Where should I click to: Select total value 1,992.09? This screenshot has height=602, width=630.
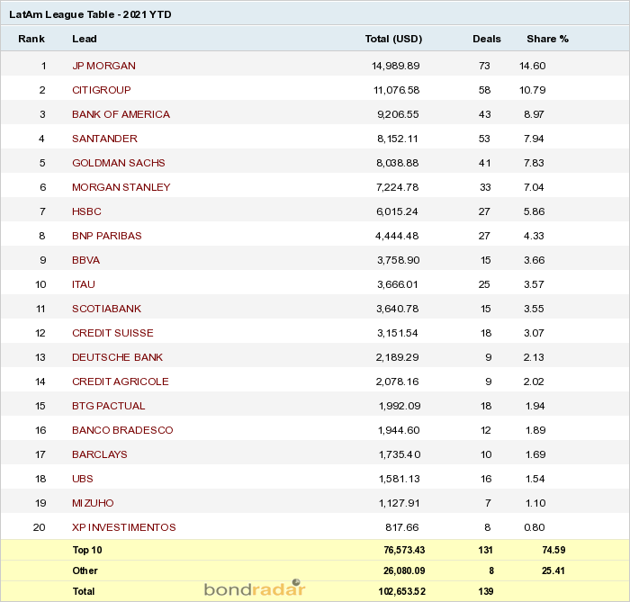point(400,406)
